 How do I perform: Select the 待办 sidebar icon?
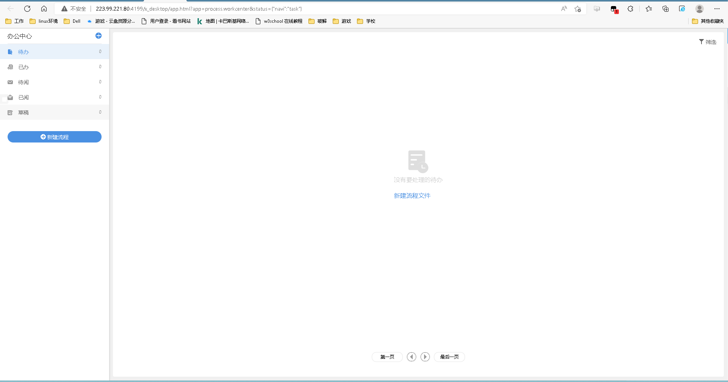pos(10,52)
